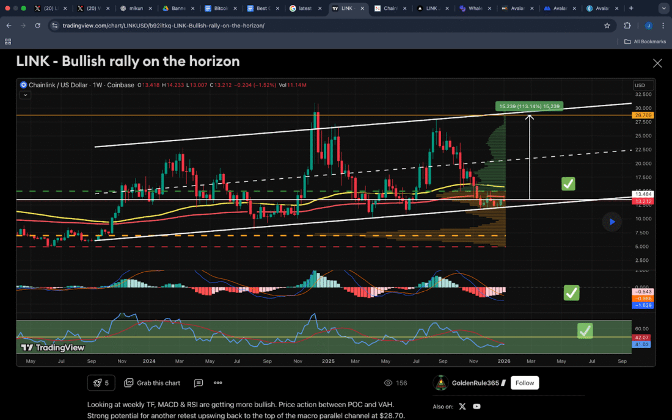Open GoldenRule365's profile avatar
Image resolution: width=672 pixels, height=420 pixels.
pyautogui.click(x=440, y=383)
